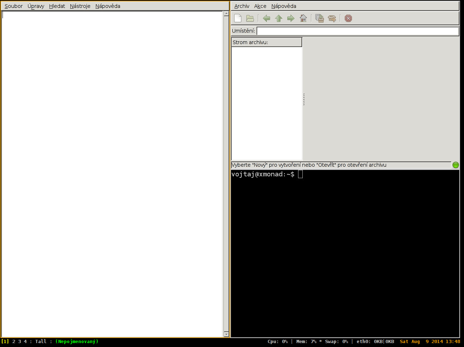Image resolution: width=464 pixels, height=347 pixels.
Task: Click the Cpu usage readout
Action: click(278, 342)
